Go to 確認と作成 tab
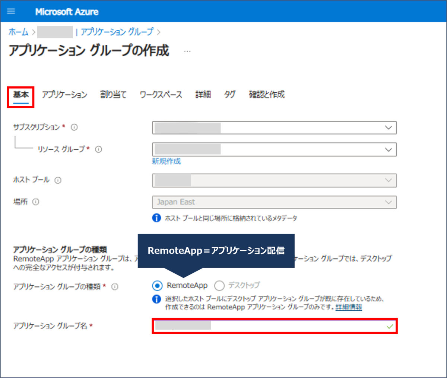447x378 pixels. 267,95
